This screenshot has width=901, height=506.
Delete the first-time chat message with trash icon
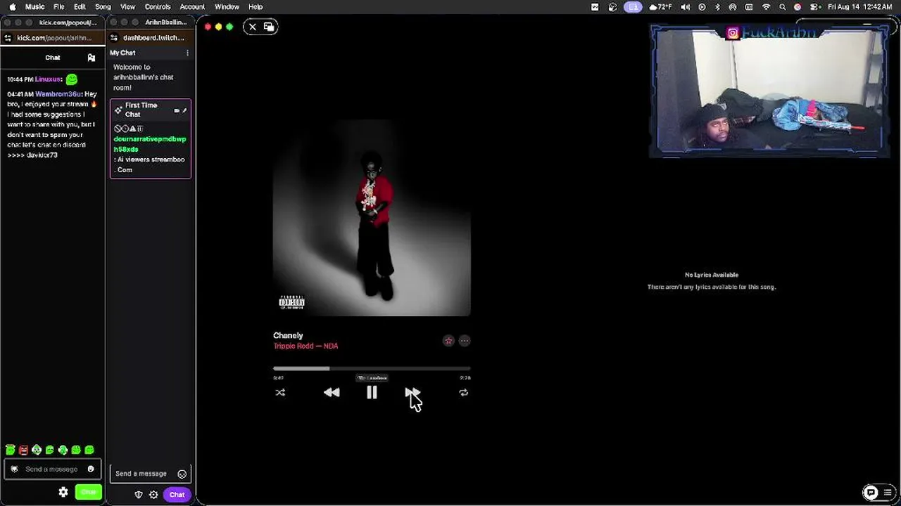tap(140, 129)
